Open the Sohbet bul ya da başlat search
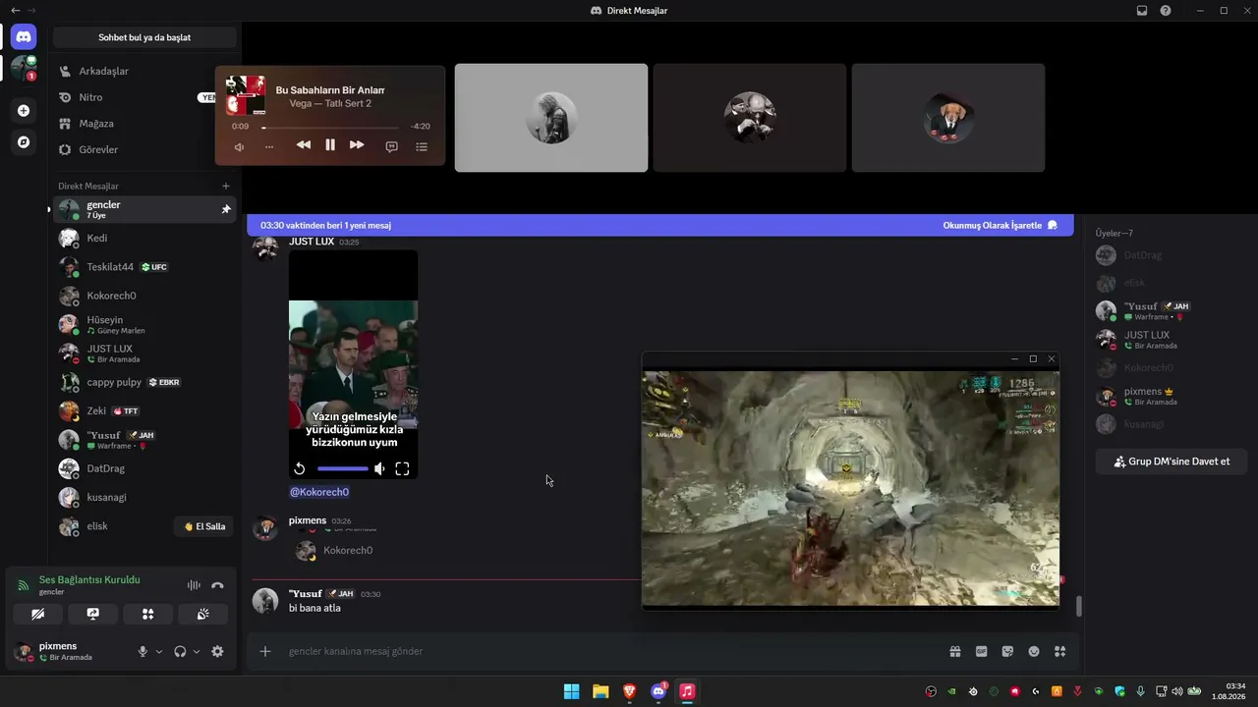1258x707 pixels. [144, 37]
